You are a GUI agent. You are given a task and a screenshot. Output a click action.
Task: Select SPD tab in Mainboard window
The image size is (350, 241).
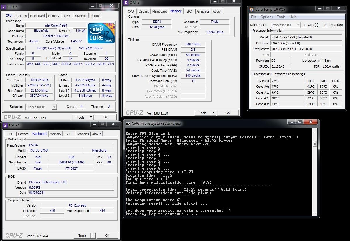tap(69, 134)
